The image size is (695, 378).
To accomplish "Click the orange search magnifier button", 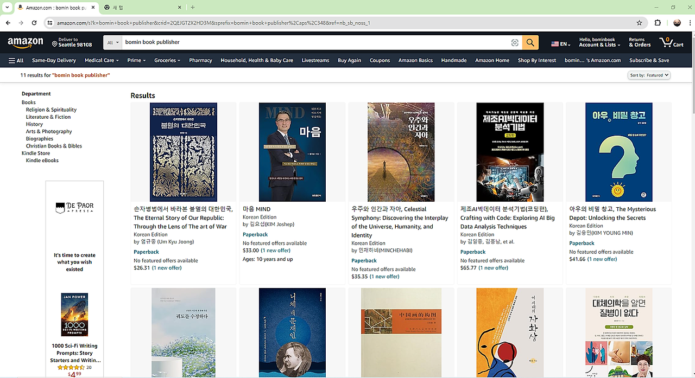I will [530, 42].
